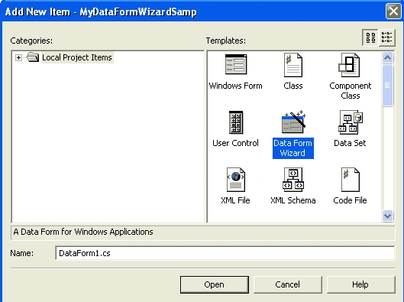Screen dimensions: 404x302
Task: Click the 'XML Schema' label text
Action: (293, 200)
